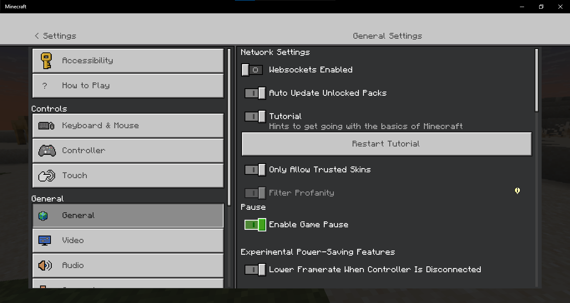The width and height of the screenshot is (570, 303).
Task: Switch the Tutorial hints toggle
Action: click(x=255, y=117)
